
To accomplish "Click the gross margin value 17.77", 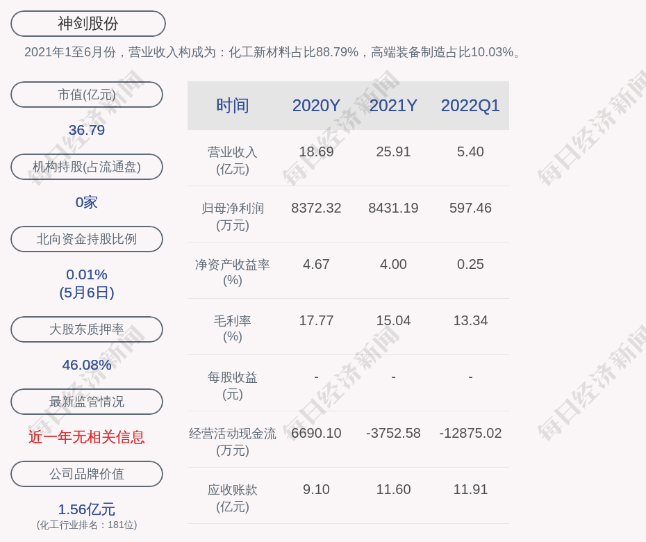I will click(316, 320).
